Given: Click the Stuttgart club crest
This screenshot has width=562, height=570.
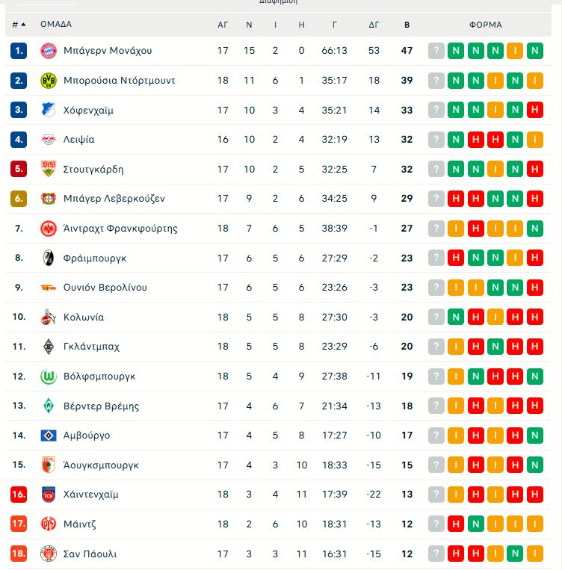Looking at the screenshot, I should [x=49, y=169].
